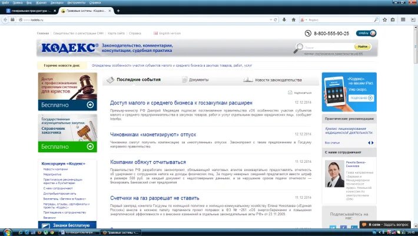Click the site search magnifier icon
418x236 pixels.
[298, 48]
